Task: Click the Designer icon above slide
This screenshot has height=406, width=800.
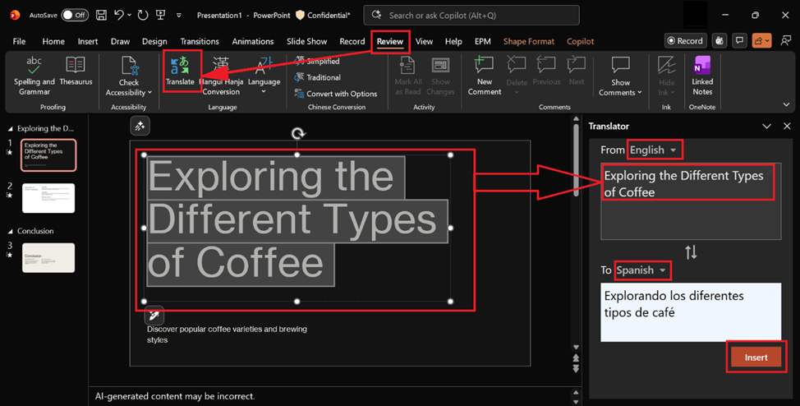Action: coord(140,126)
